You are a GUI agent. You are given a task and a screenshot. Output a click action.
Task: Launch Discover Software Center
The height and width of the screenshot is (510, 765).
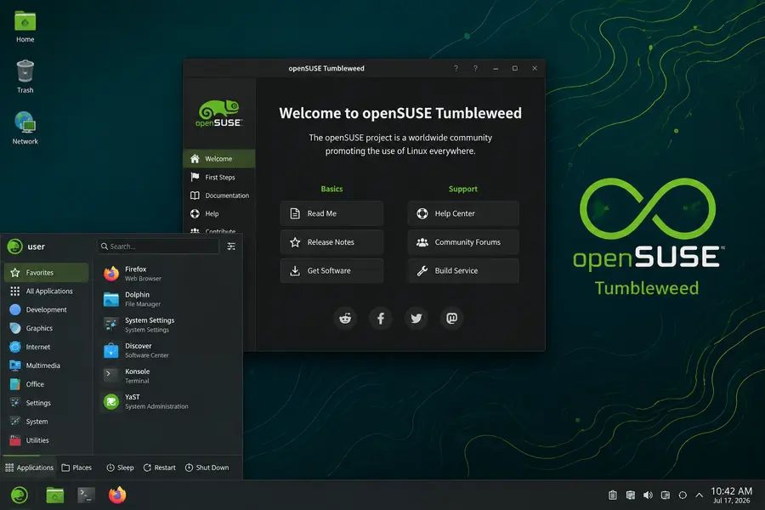pyautogui.click(x=168, y=350)
